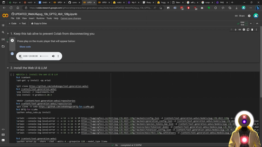Open the Runtime menu
This screenshot has height=147, width=262.
point(40,18)
